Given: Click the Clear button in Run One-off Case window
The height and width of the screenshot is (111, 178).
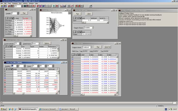Looking at the screenshot, I should click(89, 14).
